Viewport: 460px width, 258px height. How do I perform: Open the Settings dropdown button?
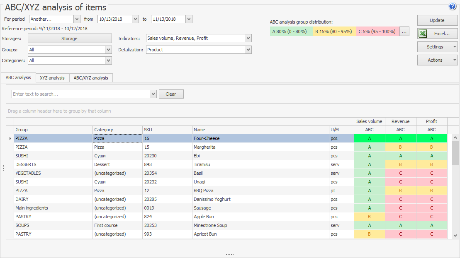tap(437, 47)
